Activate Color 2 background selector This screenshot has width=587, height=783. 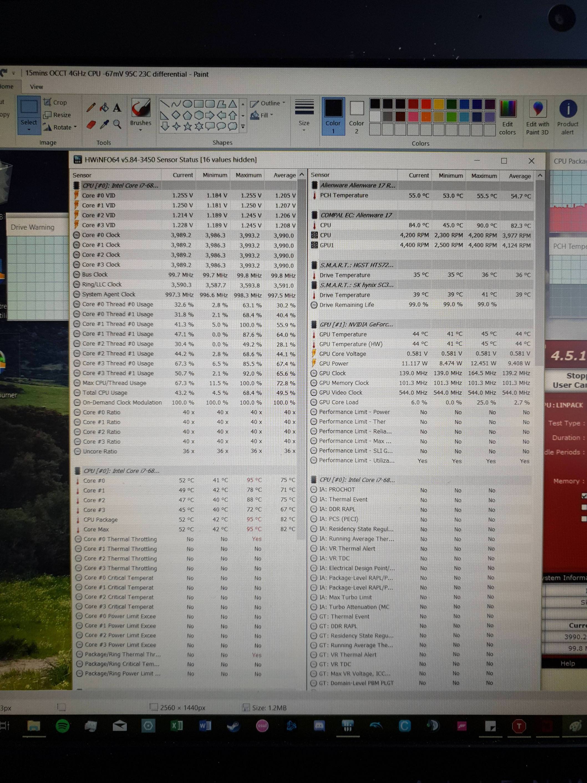pyautogui.click(x=357, y=118)
